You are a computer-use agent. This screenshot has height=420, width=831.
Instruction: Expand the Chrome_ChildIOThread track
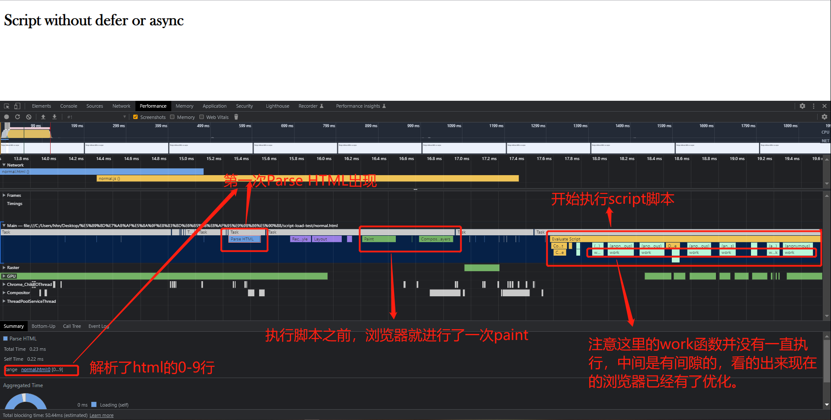4,284
